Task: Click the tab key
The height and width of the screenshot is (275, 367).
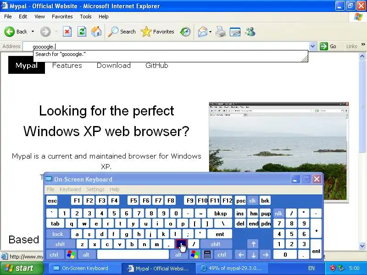Action: tap(55, 224)
